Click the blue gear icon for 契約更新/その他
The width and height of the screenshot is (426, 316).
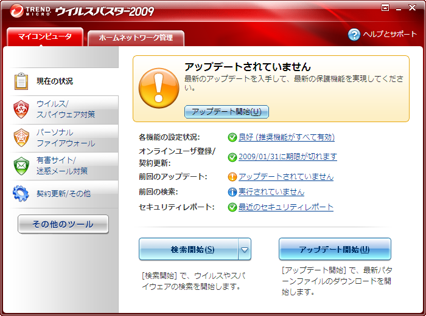21,193
